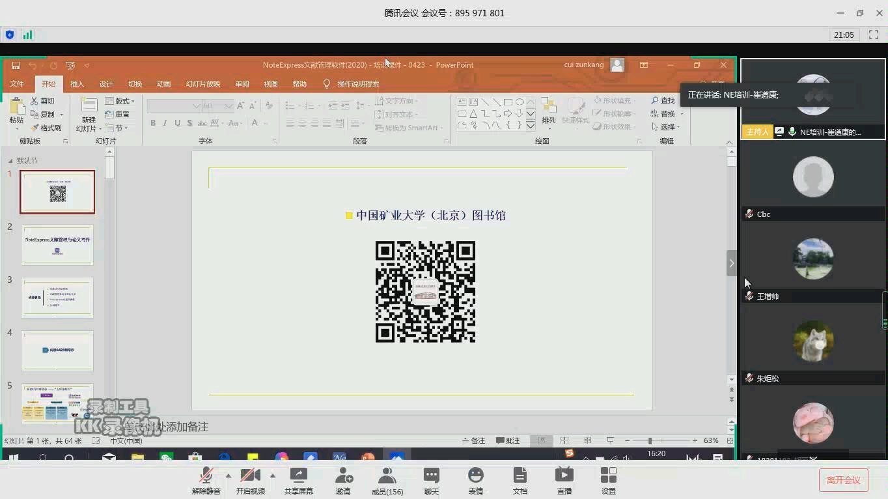Toggle italic formatting I
Viewport: 888px width, 499px height.
coord(165,123)
